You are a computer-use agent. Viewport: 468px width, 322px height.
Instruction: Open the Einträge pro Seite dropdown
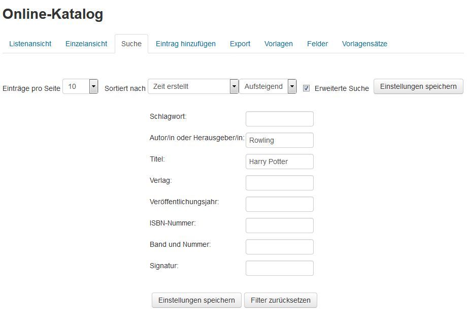point(80,87)
